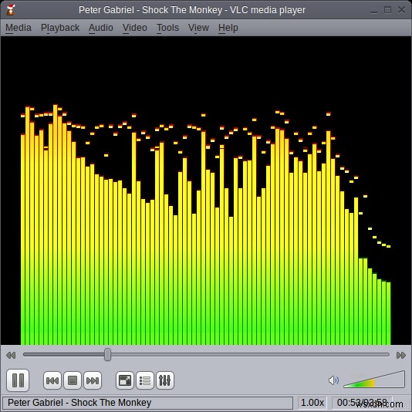Adjust the volume triangle slider
This screenshot has height=412, width=412.
(x=374, y=380)
